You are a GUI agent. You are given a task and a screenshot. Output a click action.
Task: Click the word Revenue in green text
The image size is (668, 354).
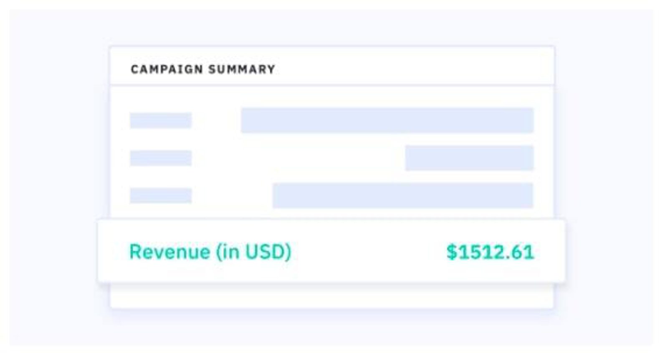click(x=170, y=252)
